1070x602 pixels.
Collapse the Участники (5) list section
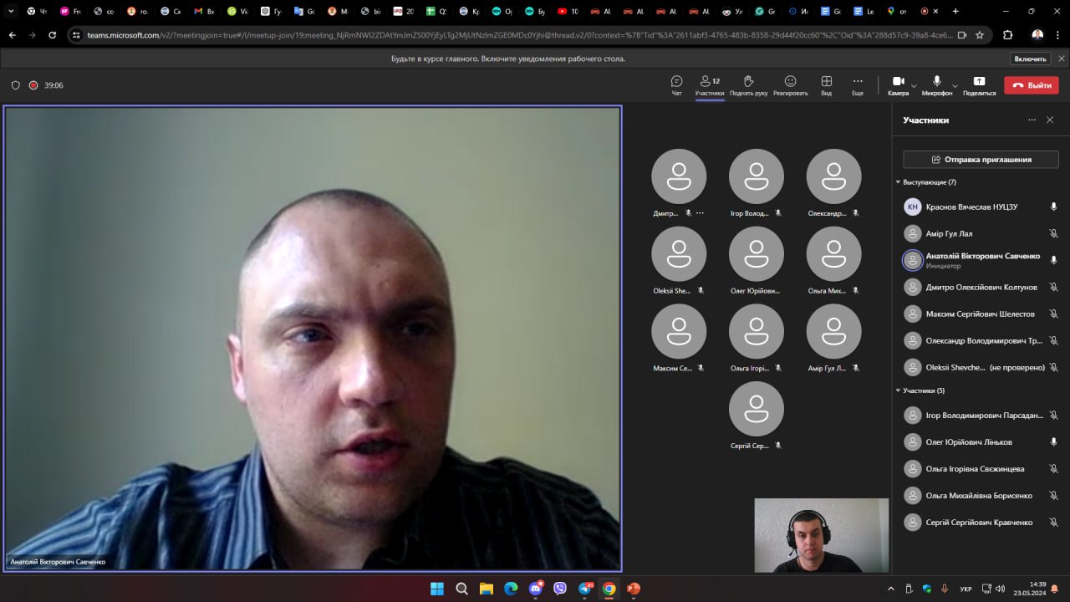pyautogui.click(x=899, y=390)
